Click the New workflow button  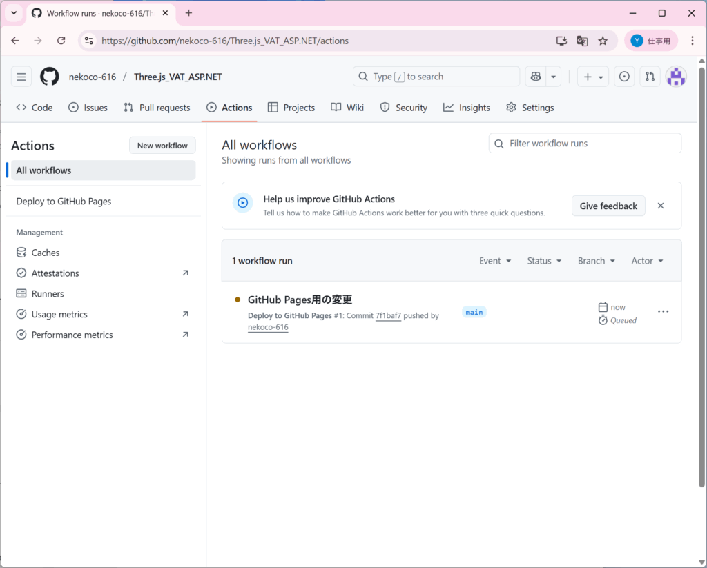(x=162, y=146)
